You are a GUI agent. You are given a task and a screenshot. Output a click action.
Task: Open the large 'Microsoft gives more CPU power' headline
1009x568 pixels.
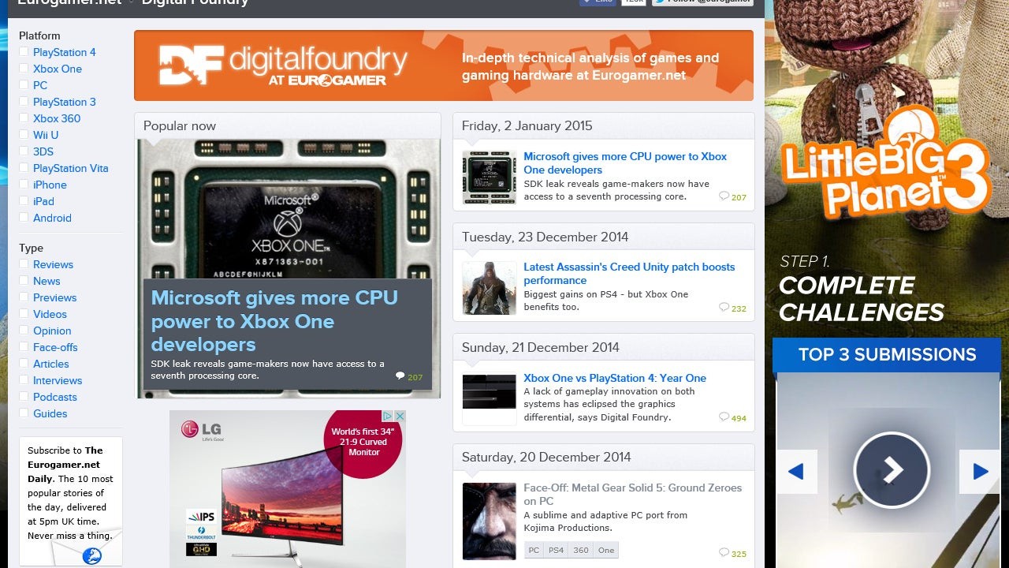(274, 321)
